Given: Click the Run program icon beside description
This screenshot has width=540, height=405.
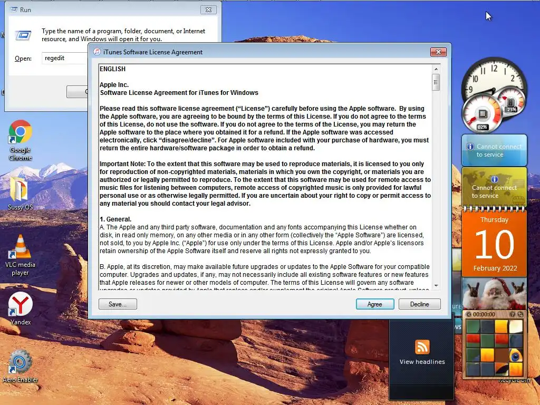Looking at the screenshot, I should 23,35.
